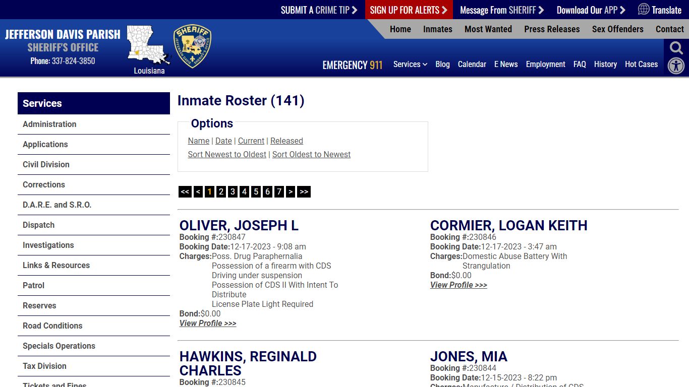The width and height of the screenshot is (689, 387).
Task: Sort roster by Date
Action: pos(223,141)
